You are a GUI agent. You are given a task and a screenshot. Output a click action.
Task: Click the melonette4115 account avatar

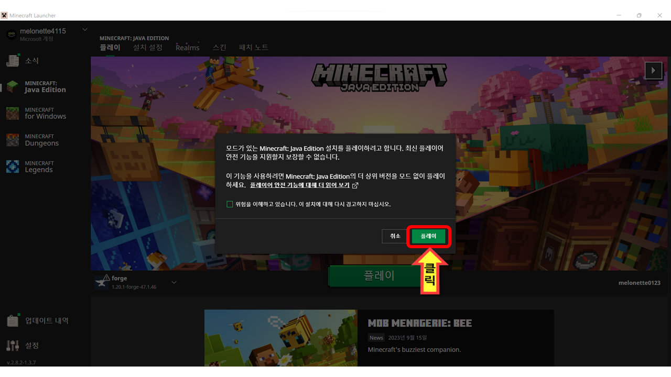click(11, 35)
